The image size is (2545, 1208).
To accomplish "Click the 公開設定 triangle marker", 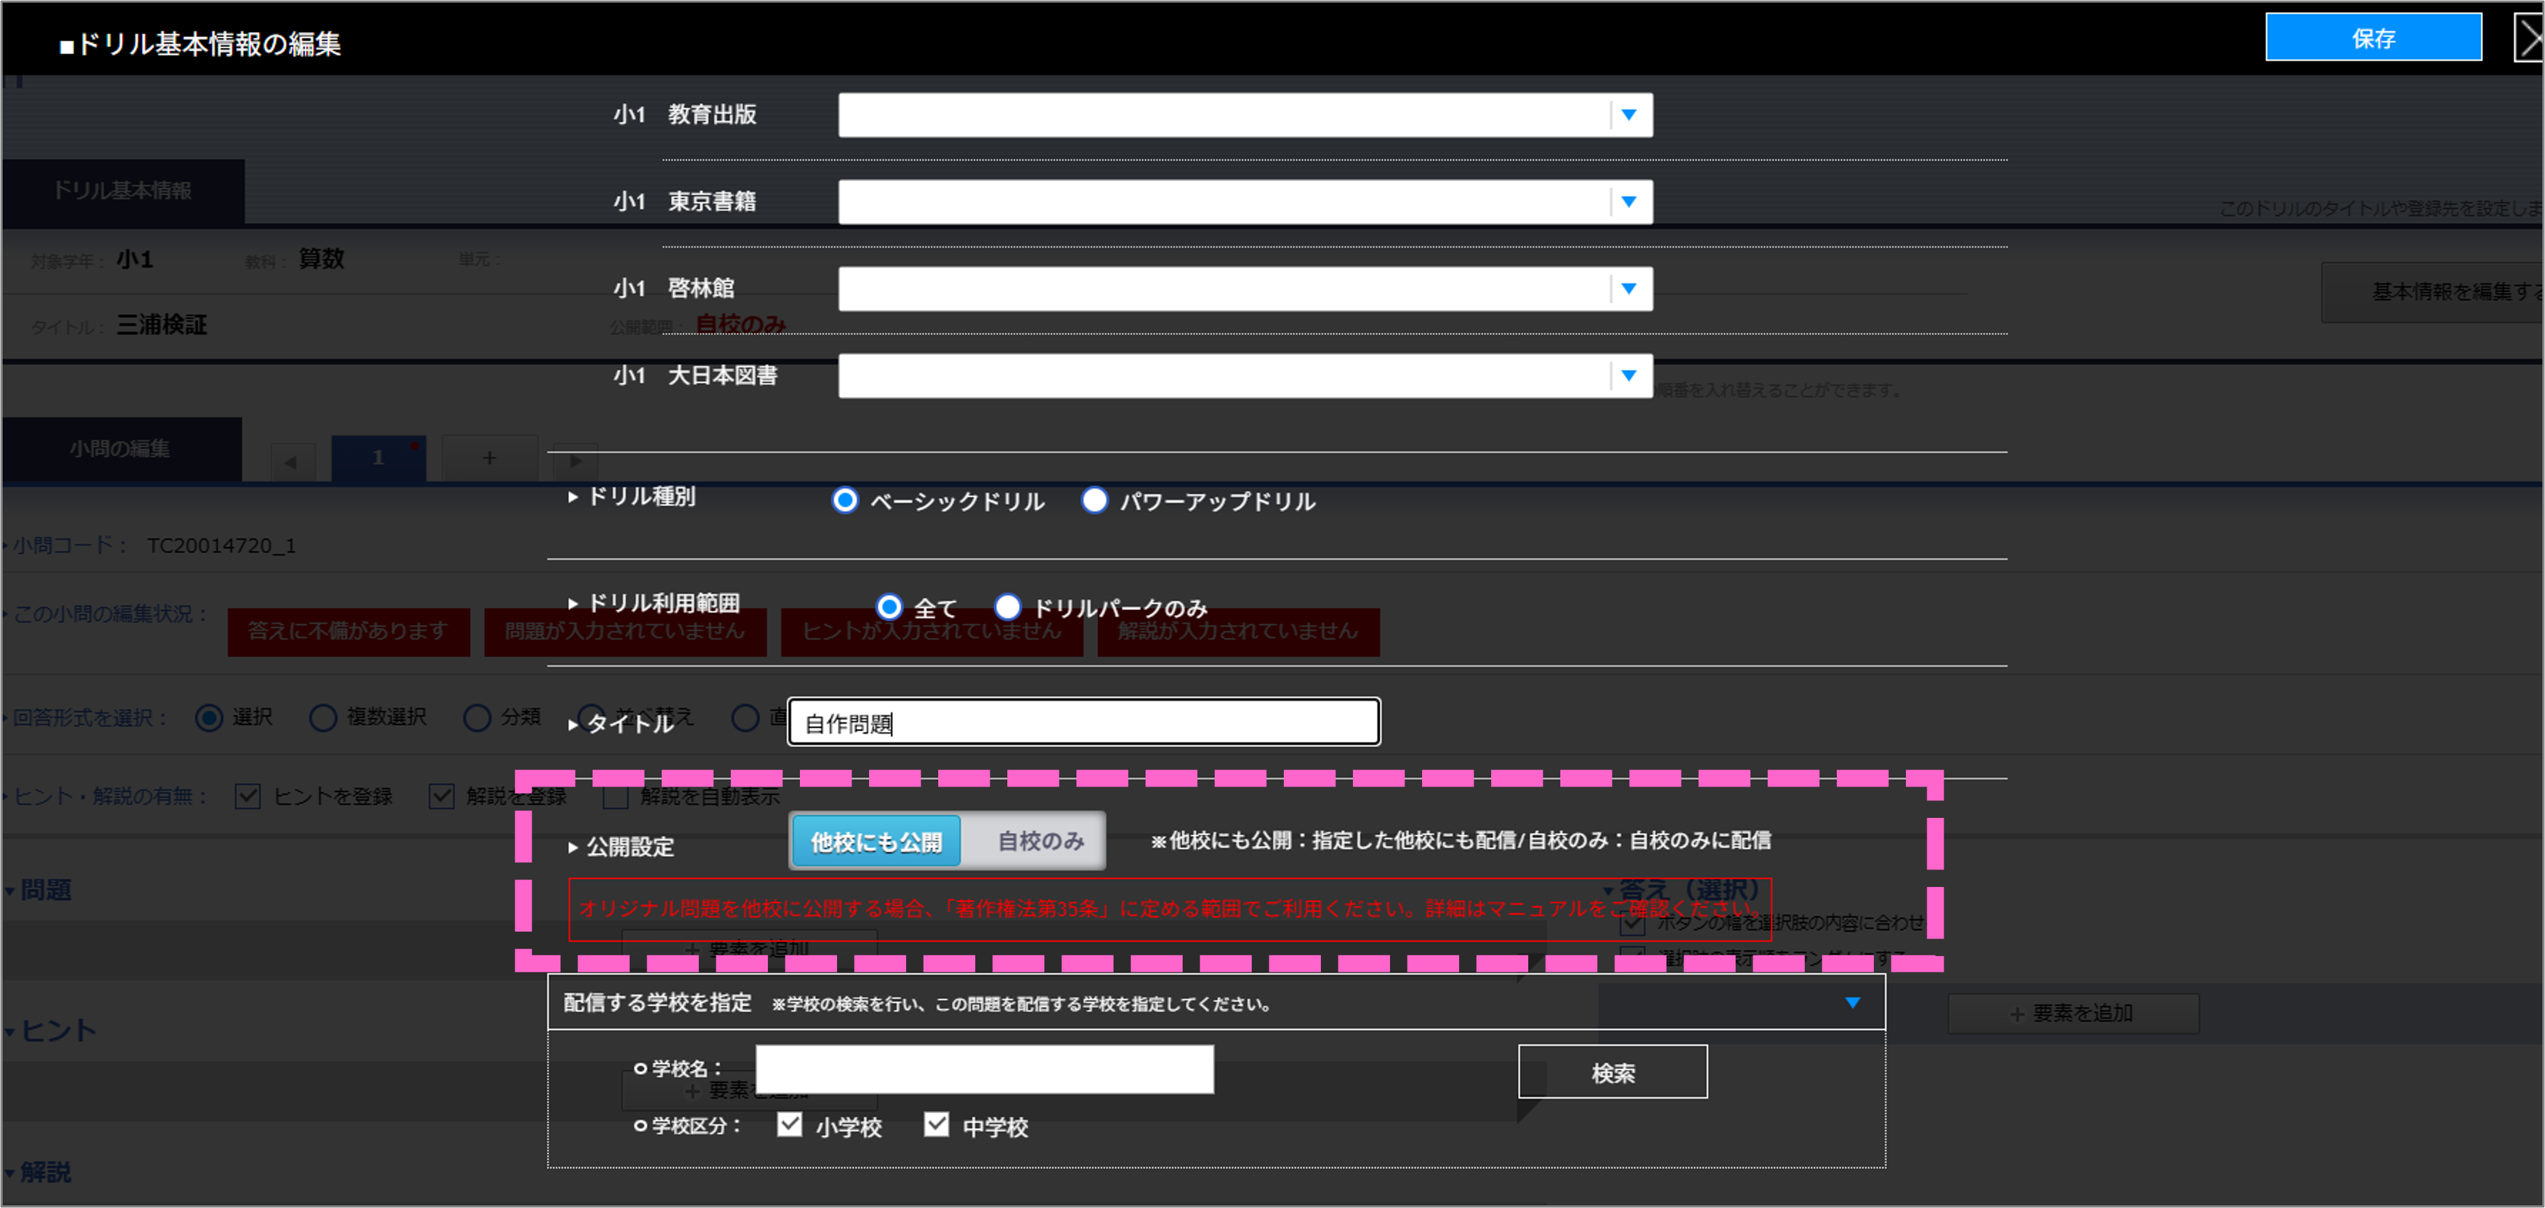I will 573,847.
